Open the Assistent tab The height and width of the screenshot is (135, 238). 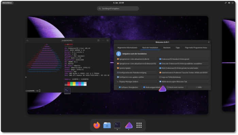(167, 47)
